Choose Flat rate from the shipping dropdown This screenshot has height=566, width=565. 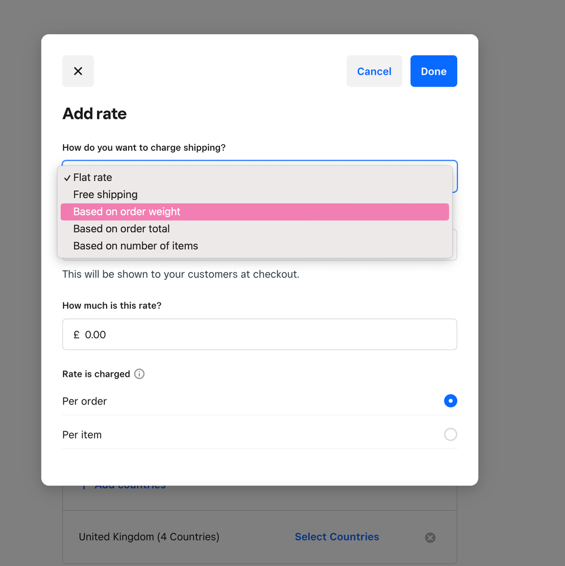click(93, 178)
